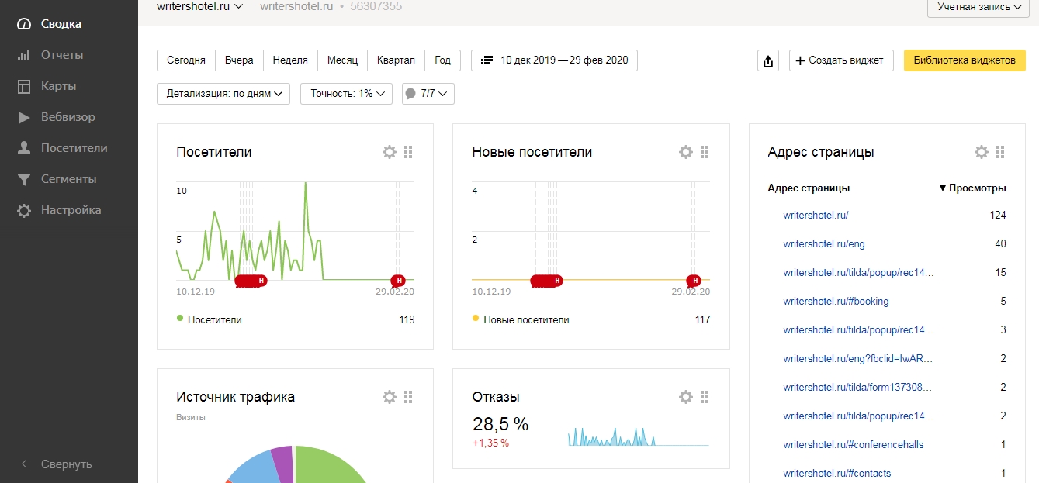The image size is (1039, 483).
Task: Open Настройка gear icon in sidebar
Action: coord(24,210)
